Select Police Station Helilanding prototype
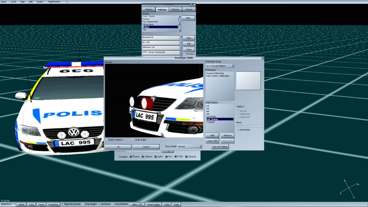 pyautogui.click(x=217, y=76)
